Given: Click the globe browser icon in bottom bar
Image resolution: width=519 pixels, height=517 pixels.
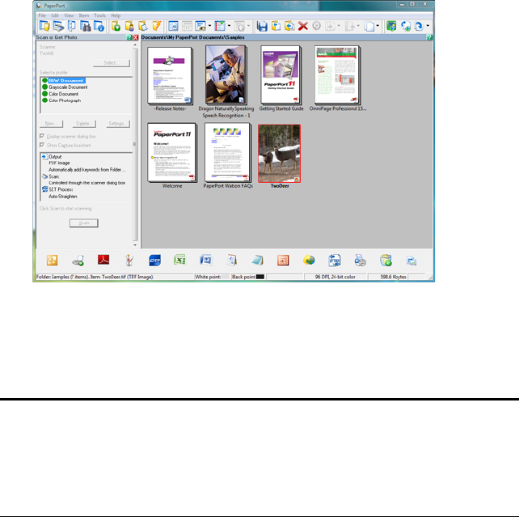Looking at the screenshot, I should 309,260.
